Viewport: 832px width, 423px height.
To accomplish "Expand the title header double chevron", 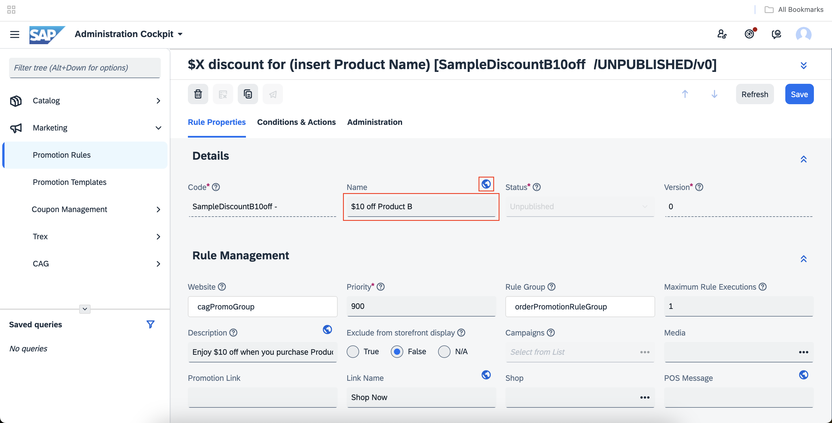I will click(x=803, y=65).
